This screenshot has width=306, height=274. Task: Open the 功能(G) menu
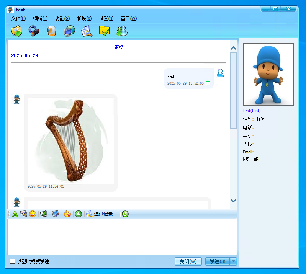[x=62, y=18]
